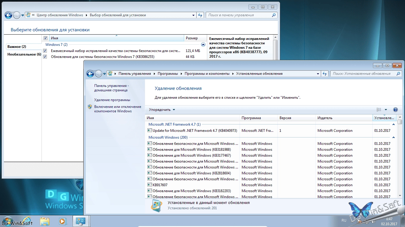Image resolution: width=405 pixels, height=227 pixels.
Task: Toggle the select-all checkbox beside Имя
Action: [45, 38]
